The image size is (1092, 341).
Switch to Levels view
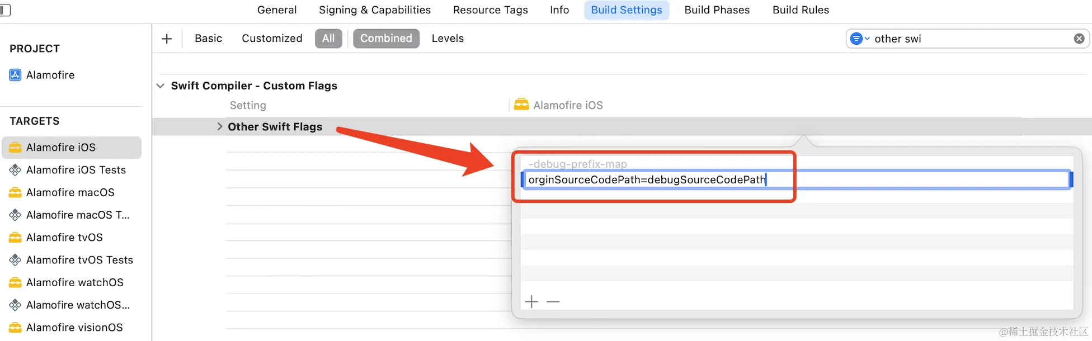pos(448,39)
